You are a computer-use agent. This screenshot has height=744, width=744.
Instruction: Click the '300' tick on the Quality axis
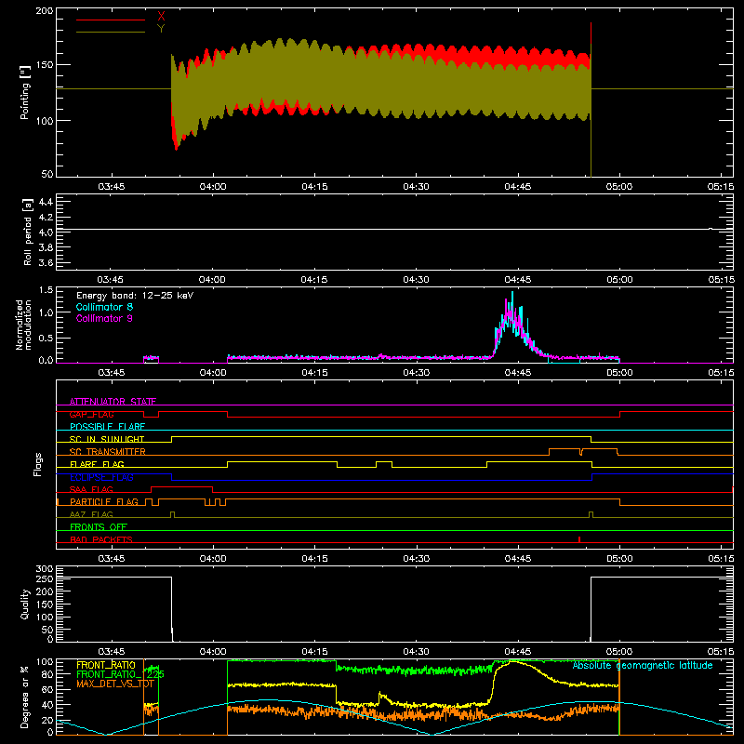(x=45, y=569)
